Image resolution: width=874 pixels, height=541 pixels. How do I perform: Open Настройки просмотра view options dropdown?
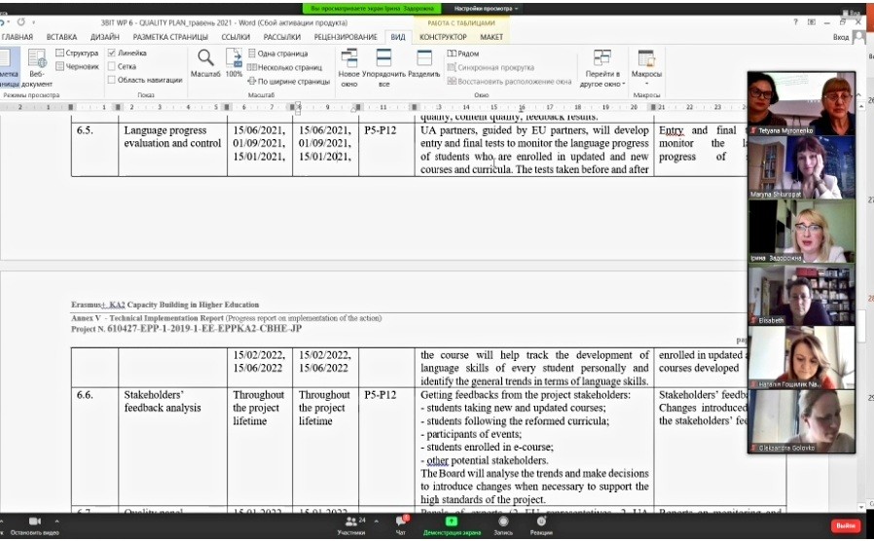tap(490, 8)
